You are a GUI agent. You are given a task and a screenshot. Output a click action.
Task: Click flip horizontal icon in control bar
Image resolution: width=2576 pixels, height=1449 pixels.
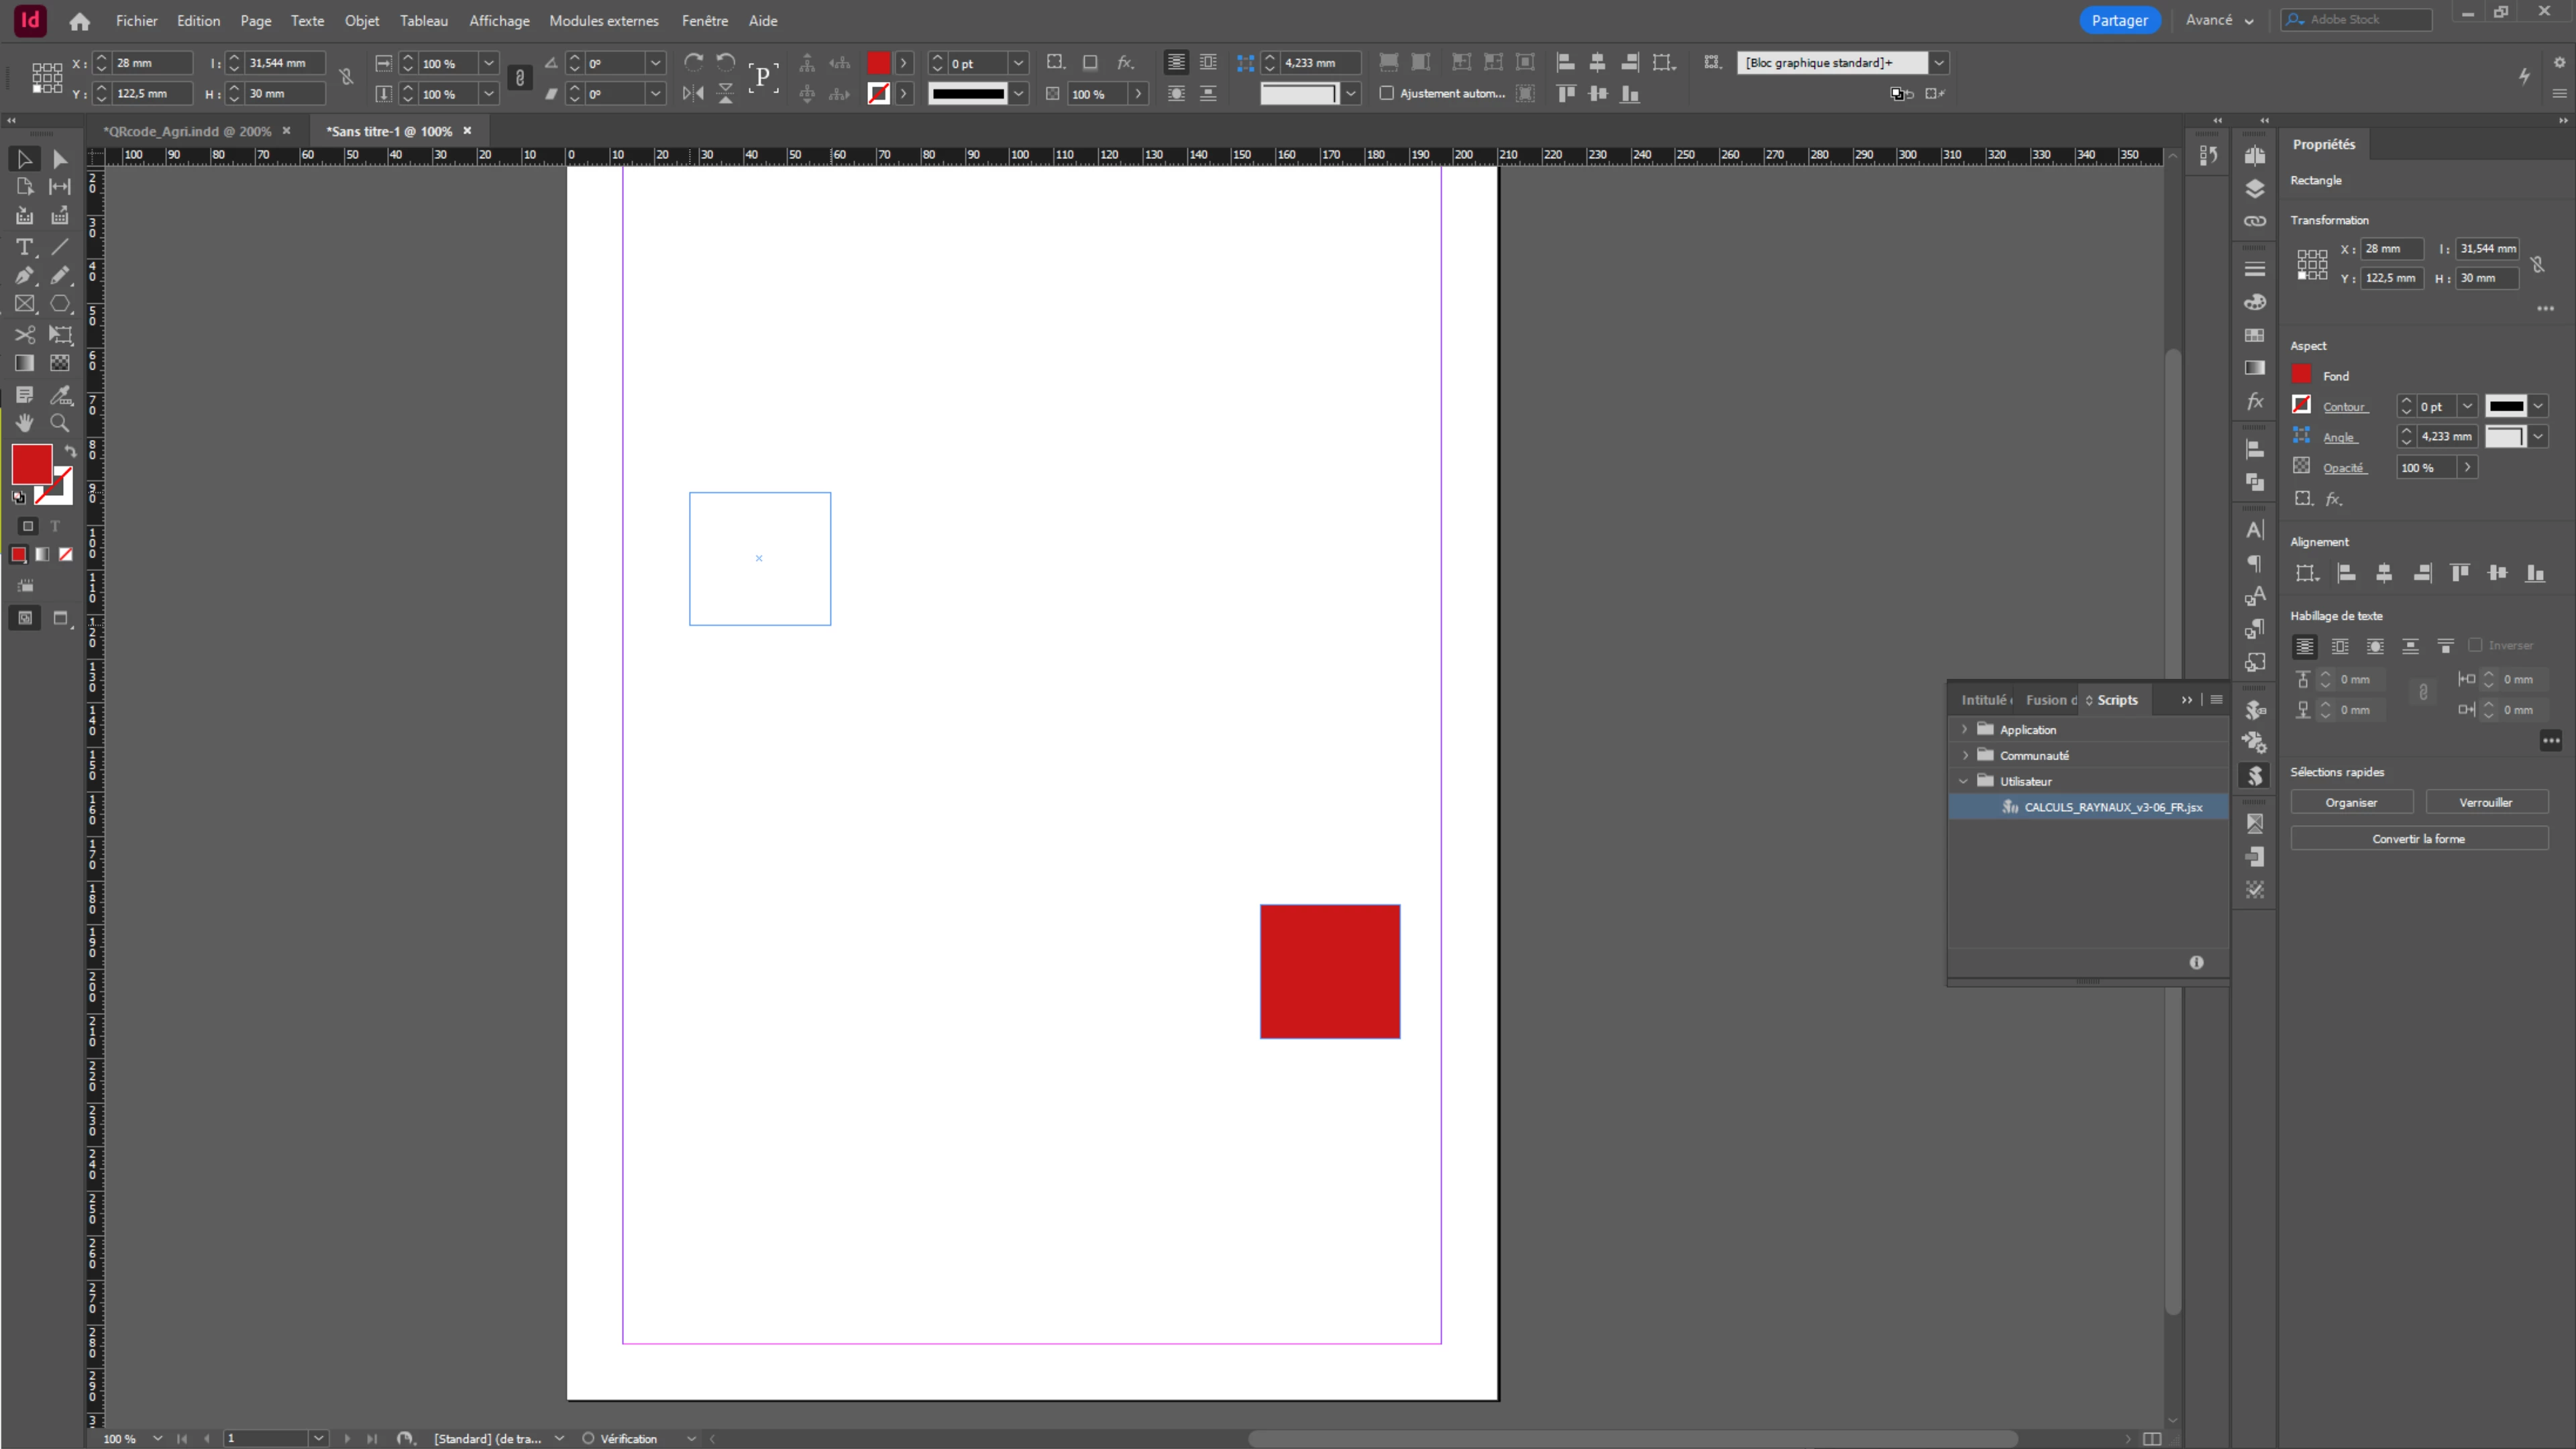tap(693, 93)
